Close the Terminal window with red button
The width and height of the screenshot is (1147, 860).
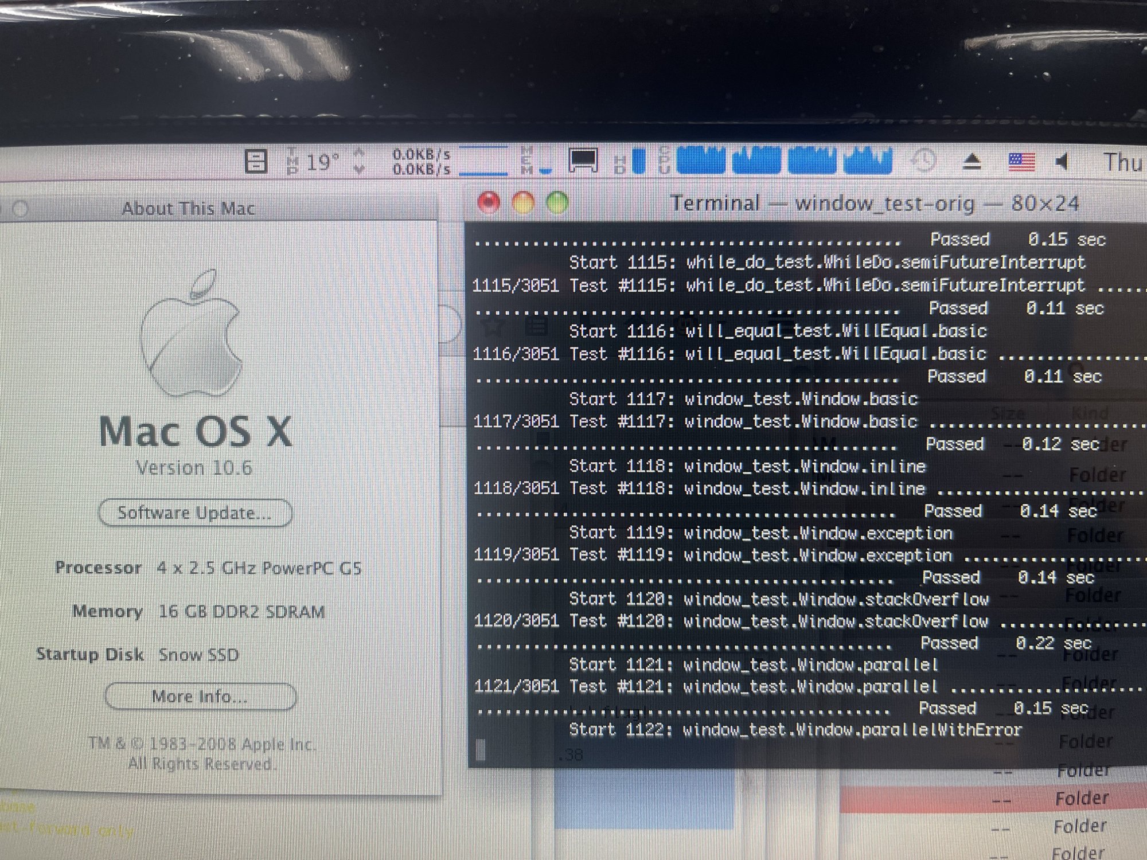pos(489,202)
